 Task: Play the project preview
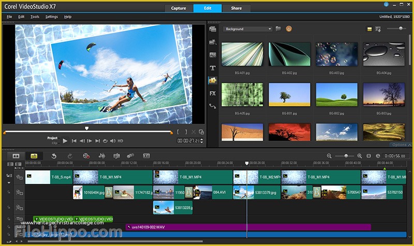point(65,141)
